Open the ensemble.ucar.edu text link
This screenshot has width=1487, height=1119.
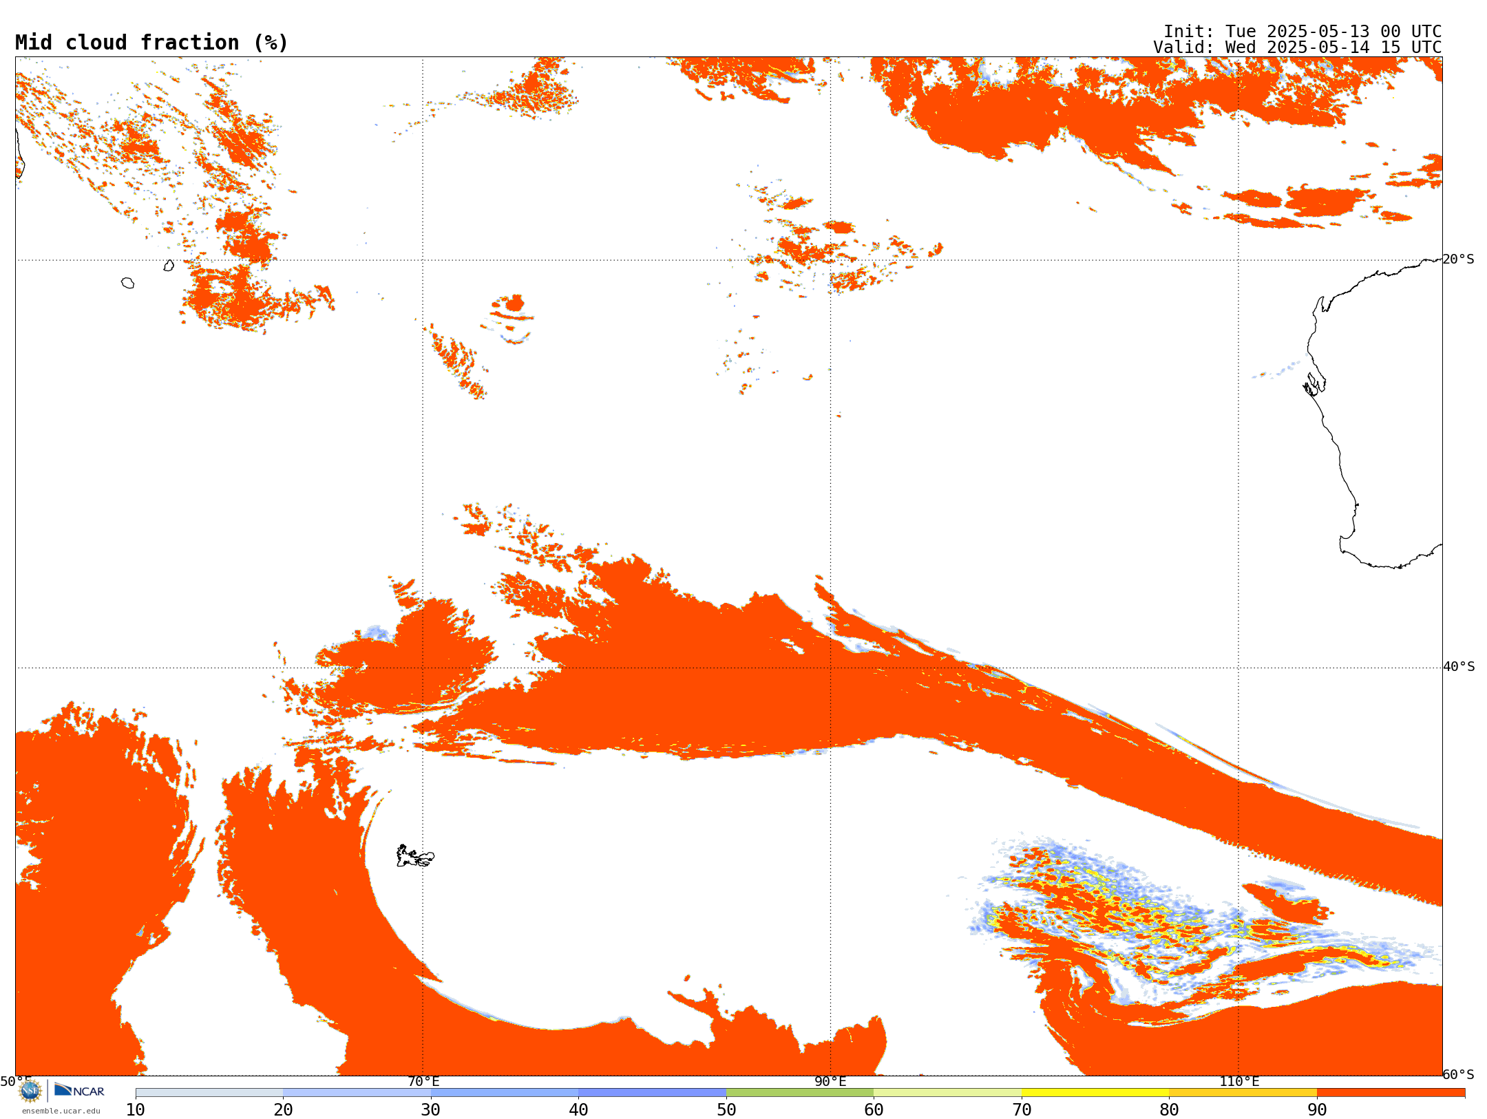coord(61,1111)
